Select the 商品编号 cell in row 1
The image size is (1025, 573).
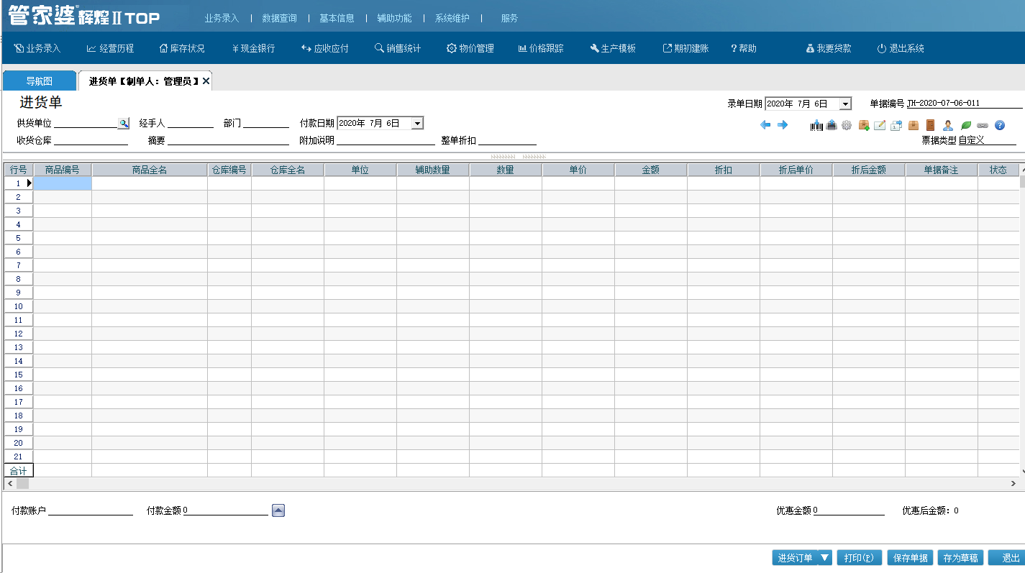[63, 183]
